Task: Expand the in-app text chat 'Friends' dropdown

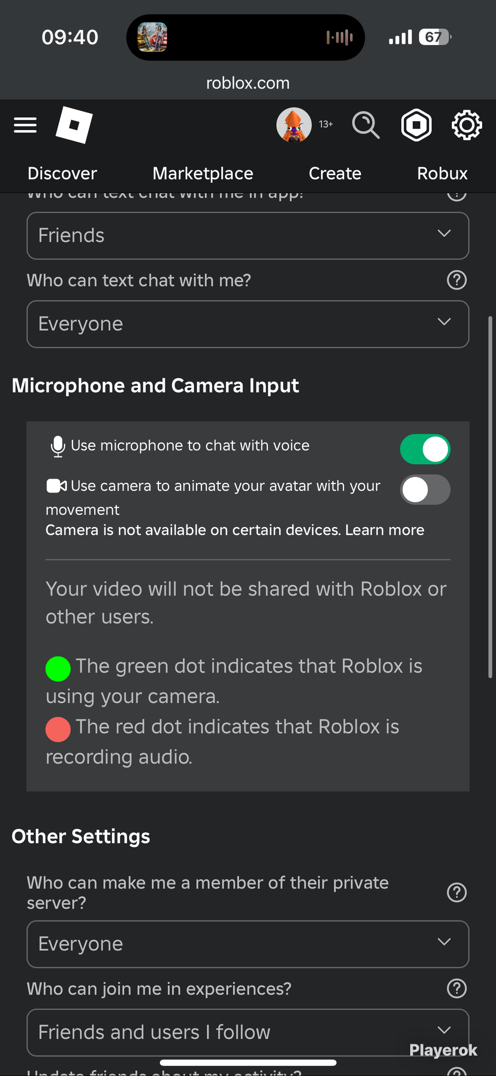Action: (248, 236)
